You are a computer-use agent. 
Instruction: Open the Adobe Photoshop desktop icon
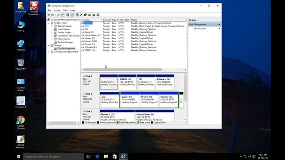click(21, 142)
